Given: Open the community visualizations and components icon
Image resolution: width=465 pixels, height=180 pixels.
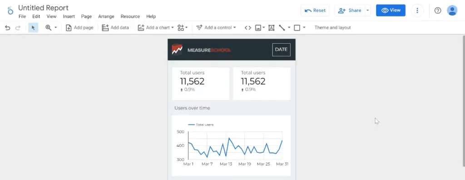Looking at the screenshot, I should coord(183,28).
